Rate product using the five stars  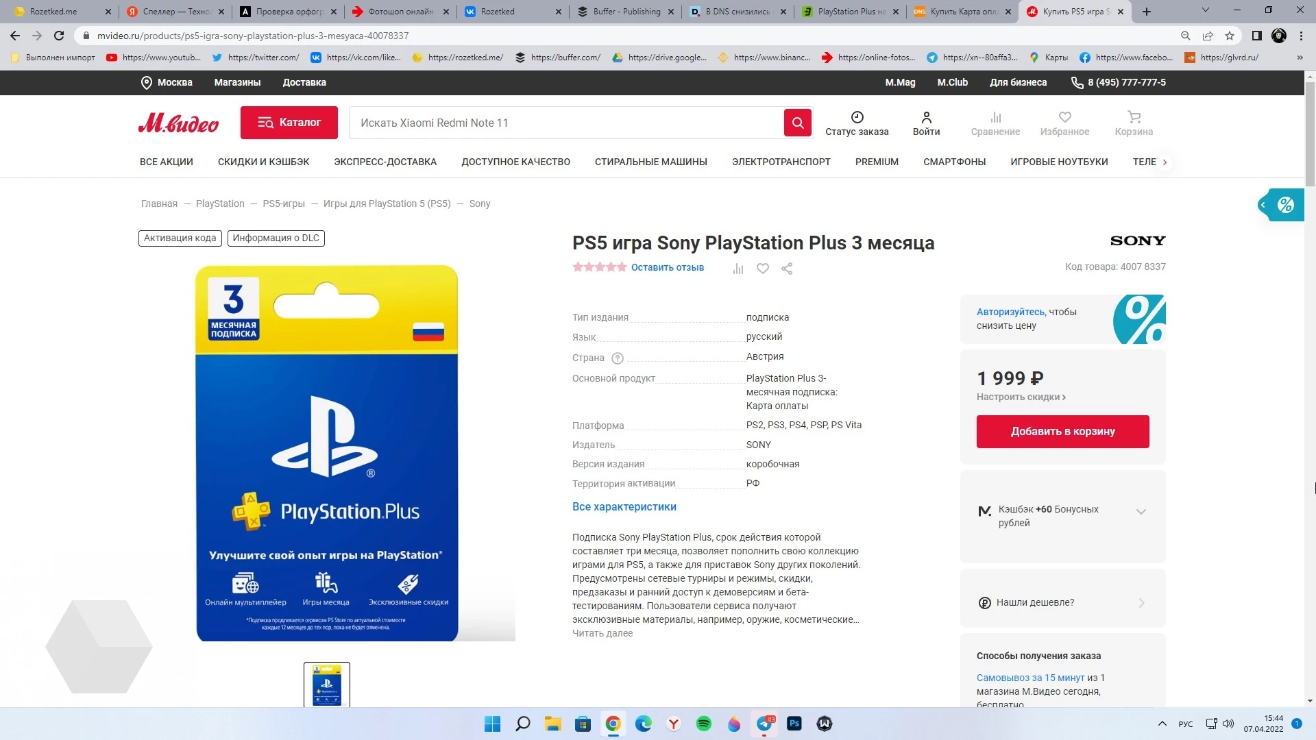tap(600, 267)
